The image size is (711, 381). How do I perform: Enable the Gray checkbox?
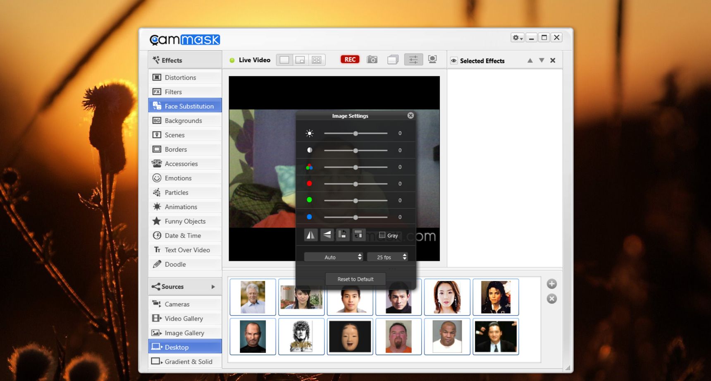[x=382, y=235]
